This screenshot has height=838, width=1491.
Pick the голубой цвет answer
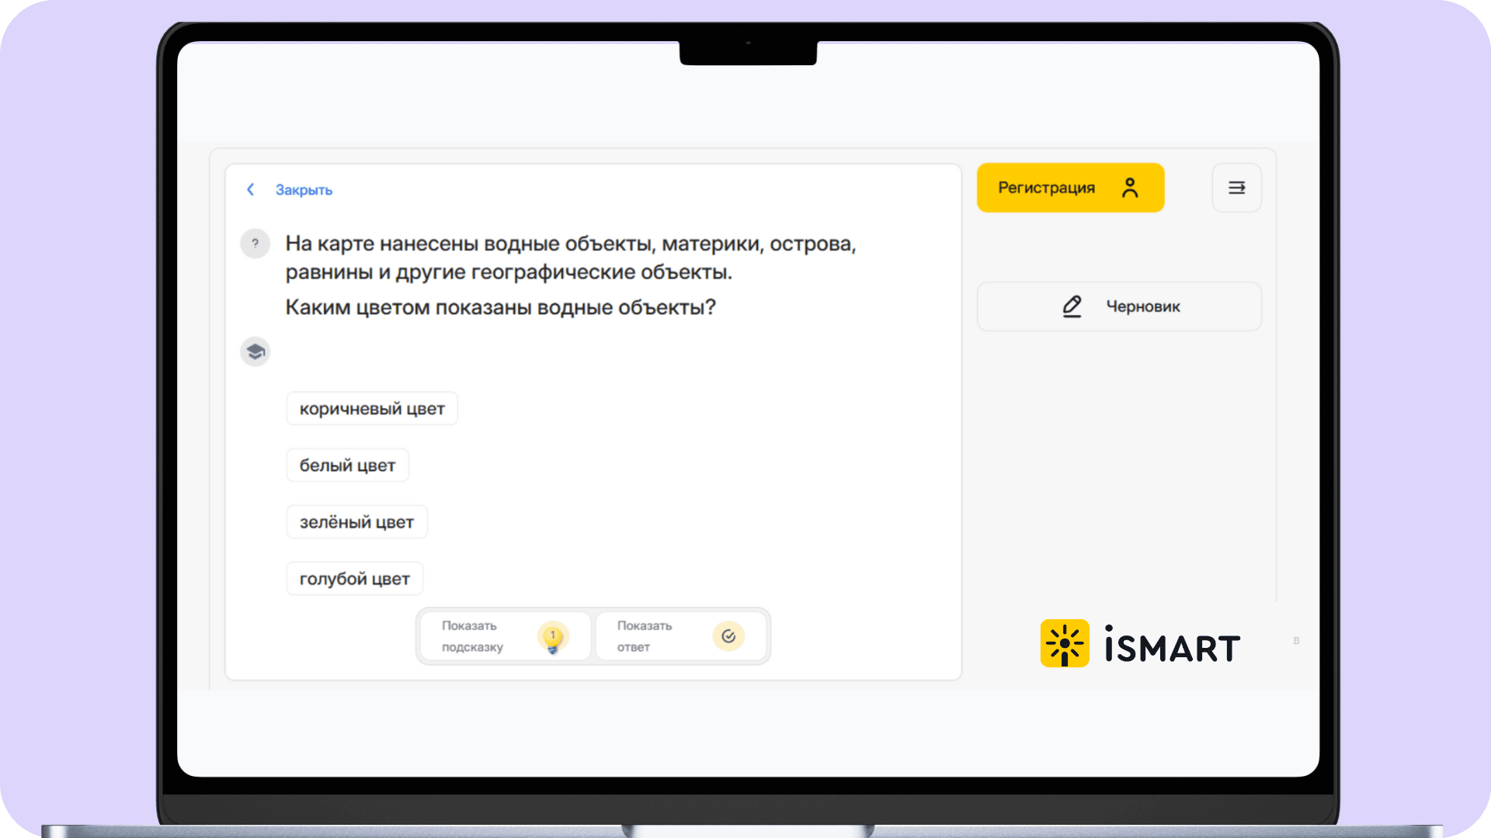354,579
